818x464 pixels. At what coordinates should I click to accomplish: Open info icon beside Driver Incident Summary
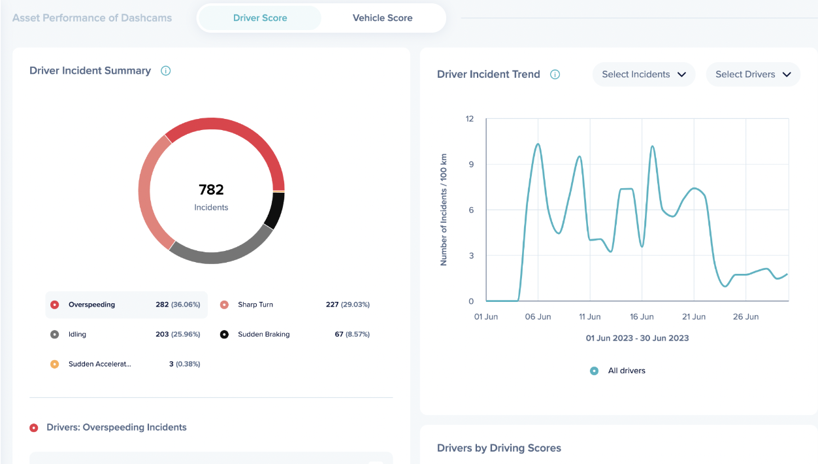tap(166, 71)
